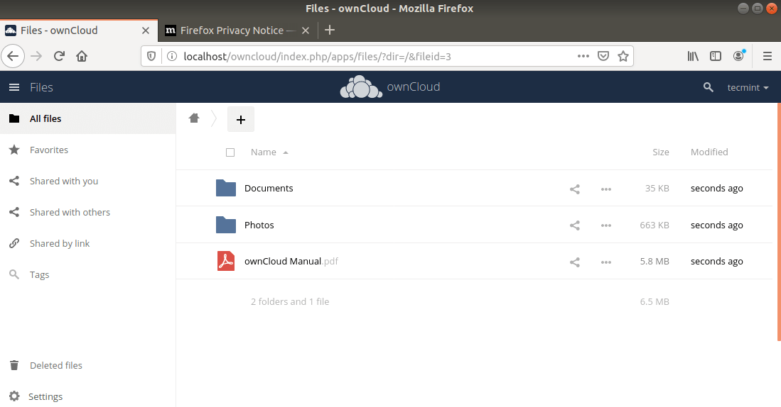Open the Documents folder name
This screenshot has height=407, width=781.
pos(269,189)
